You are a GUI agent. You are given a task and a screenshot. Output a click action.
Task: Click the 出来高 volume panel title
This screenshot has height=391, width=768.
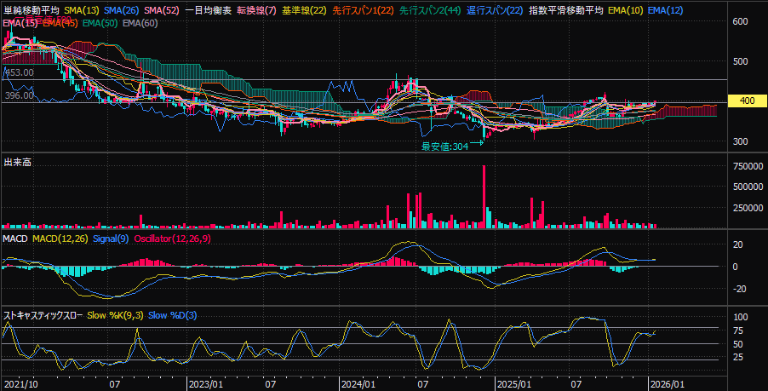pyautogui.click(x=18, y=162)
